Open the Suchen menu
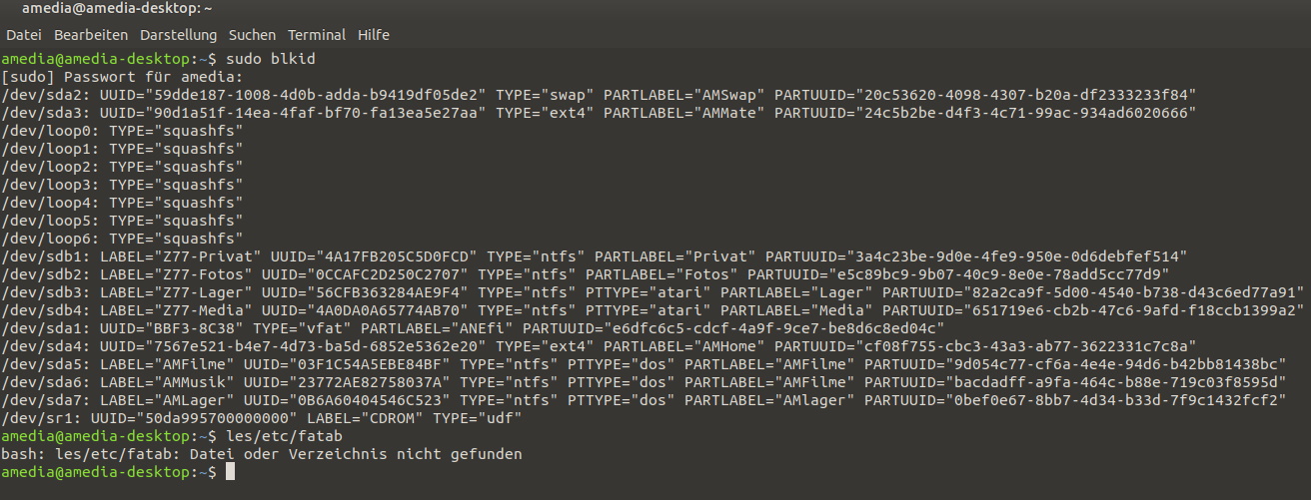 pyautogui.click(x=252, y=35)
